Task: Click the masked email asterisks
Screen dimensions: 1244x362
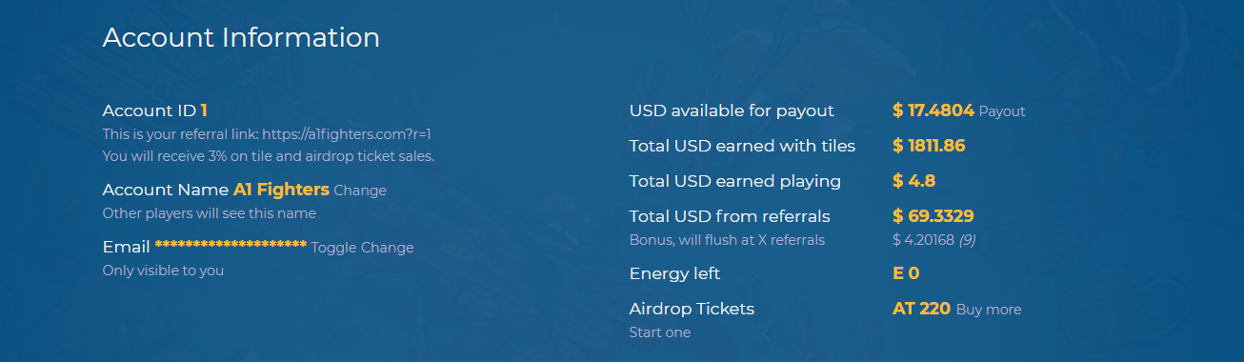Action: pos(231,247)
